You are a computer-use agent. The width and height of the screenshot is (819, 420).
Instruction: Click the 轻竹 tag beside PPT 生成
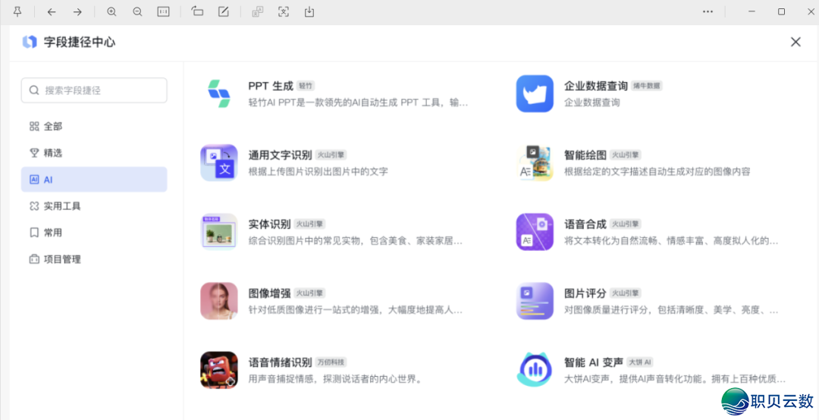(x=306, y=86)
